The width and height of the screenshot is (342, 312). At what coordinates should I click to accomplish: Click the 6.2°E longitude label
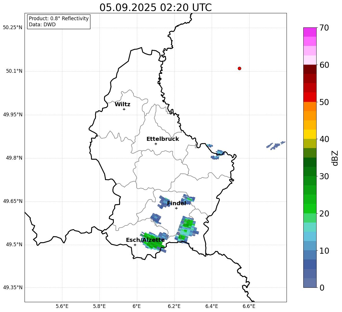[174, 307]
